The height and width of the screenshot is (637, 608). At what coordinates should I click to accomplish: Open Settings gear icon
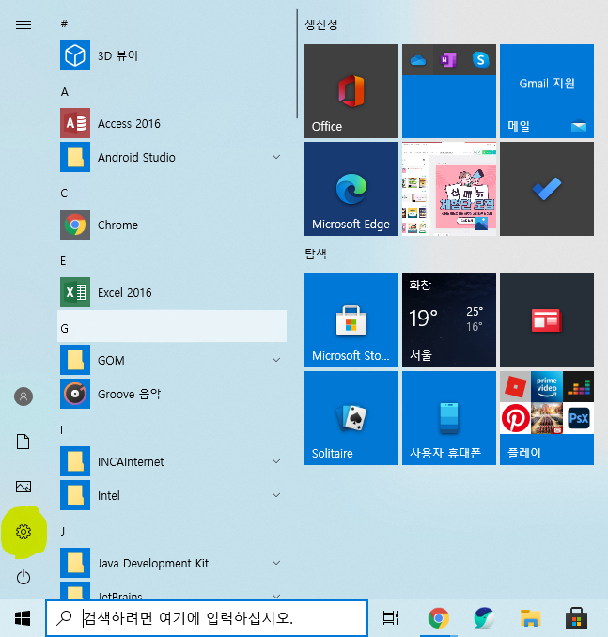click(23, 532)
